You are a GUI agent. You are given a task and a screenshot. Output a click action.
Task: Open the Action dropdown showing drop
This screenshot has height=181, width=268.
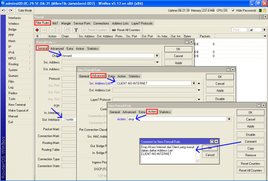[229, 119]
